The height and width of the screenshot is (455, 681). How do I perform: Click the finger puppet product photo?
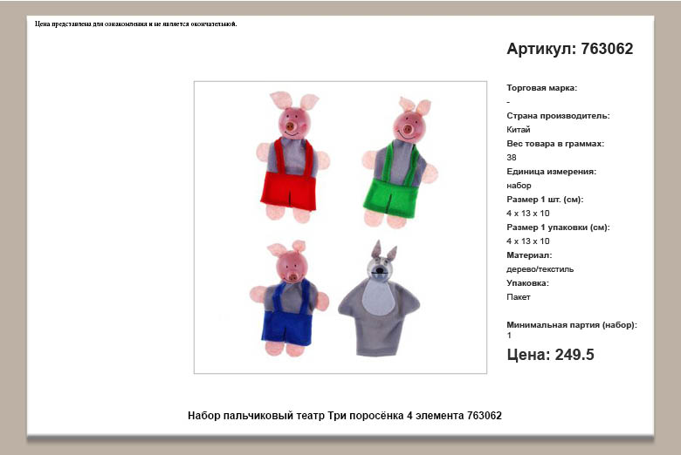[x=340, y=227]
